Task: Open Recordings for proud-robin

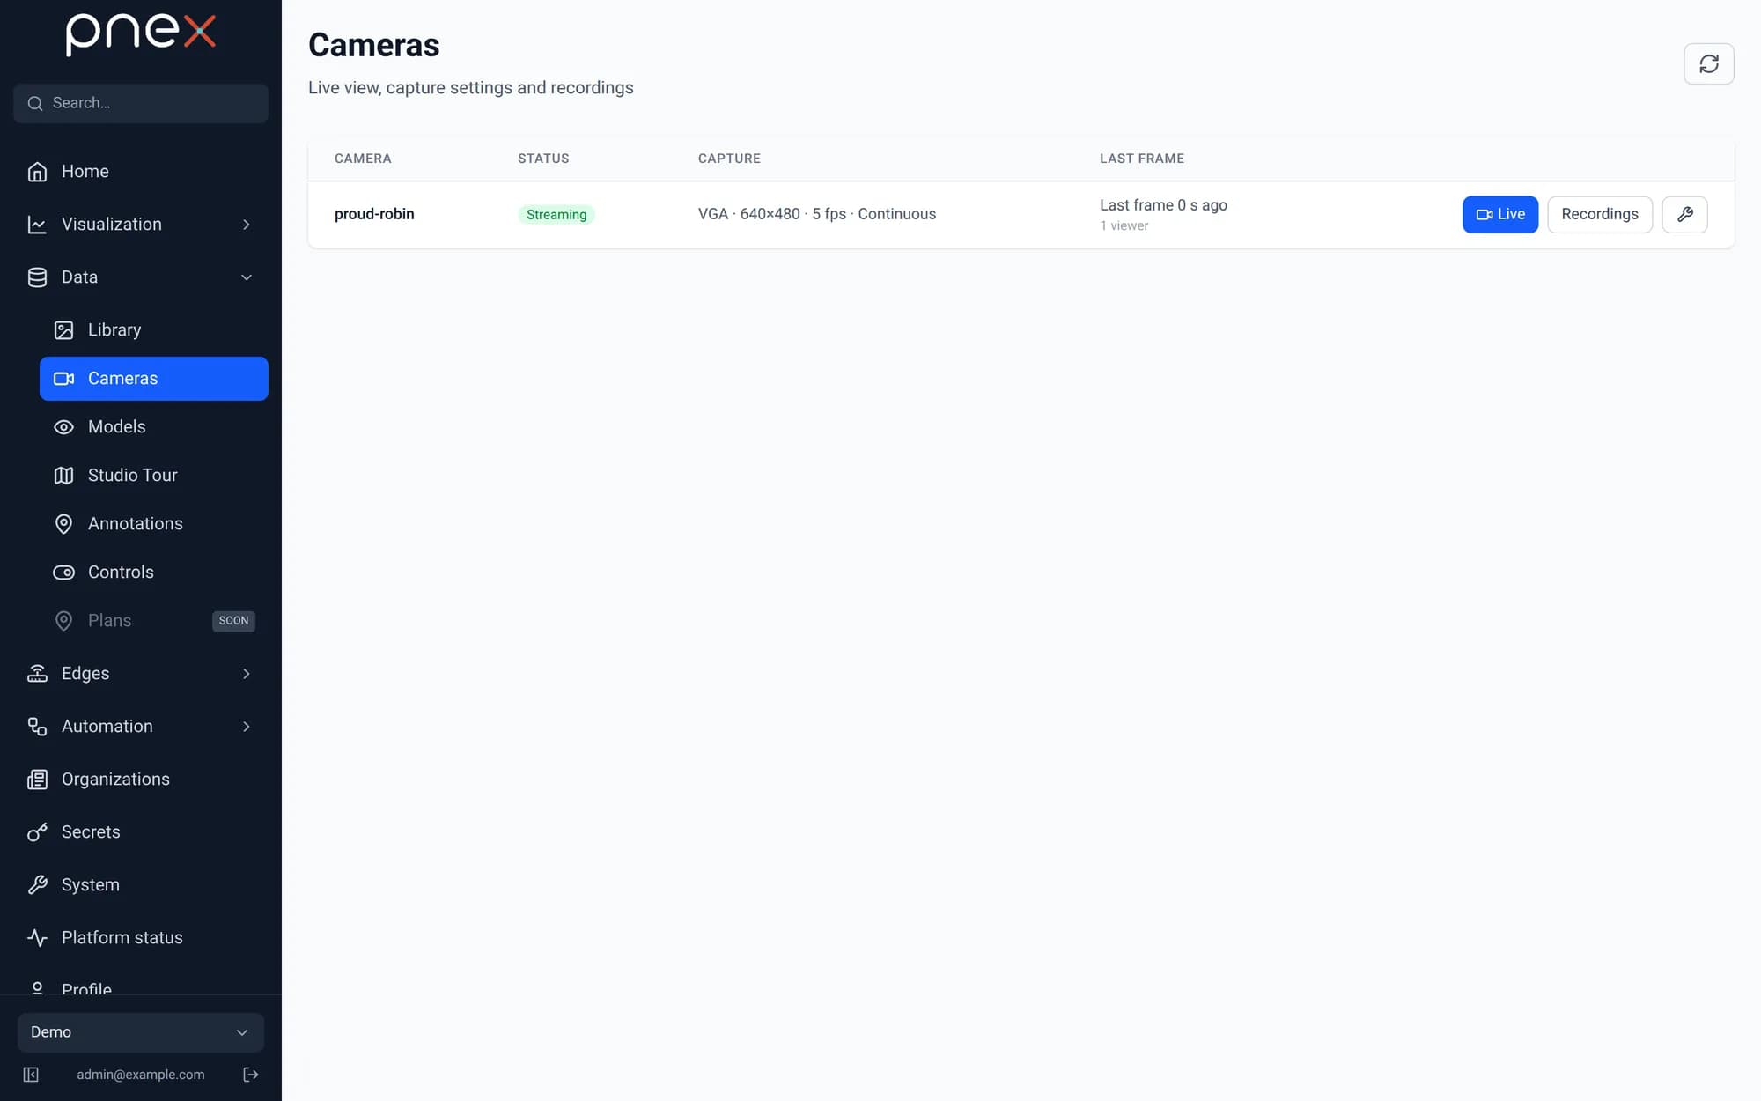Action: click(1599, 214)
